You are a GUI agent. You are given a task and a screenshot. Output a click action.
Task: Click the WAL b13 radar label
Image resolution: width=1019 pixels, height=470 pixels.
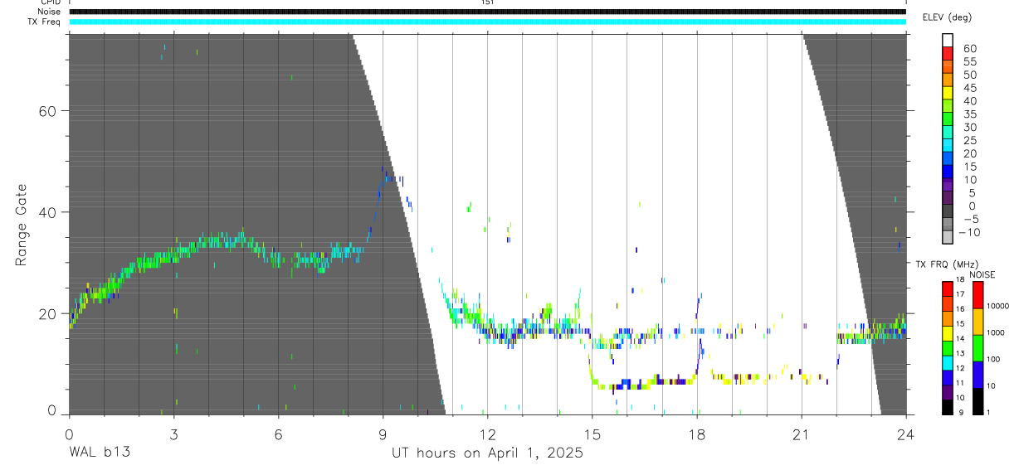tap(99, 453)
